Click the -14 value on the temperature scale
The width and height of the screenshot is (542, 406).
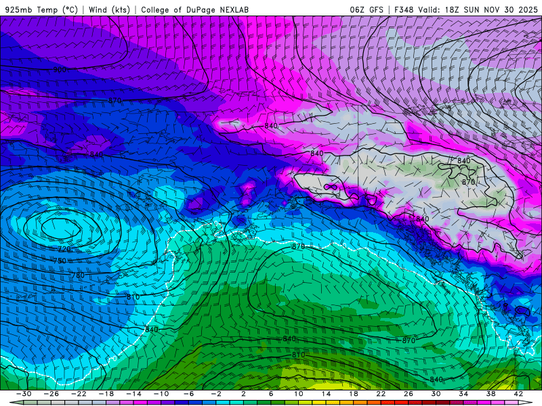click(133, 394)
